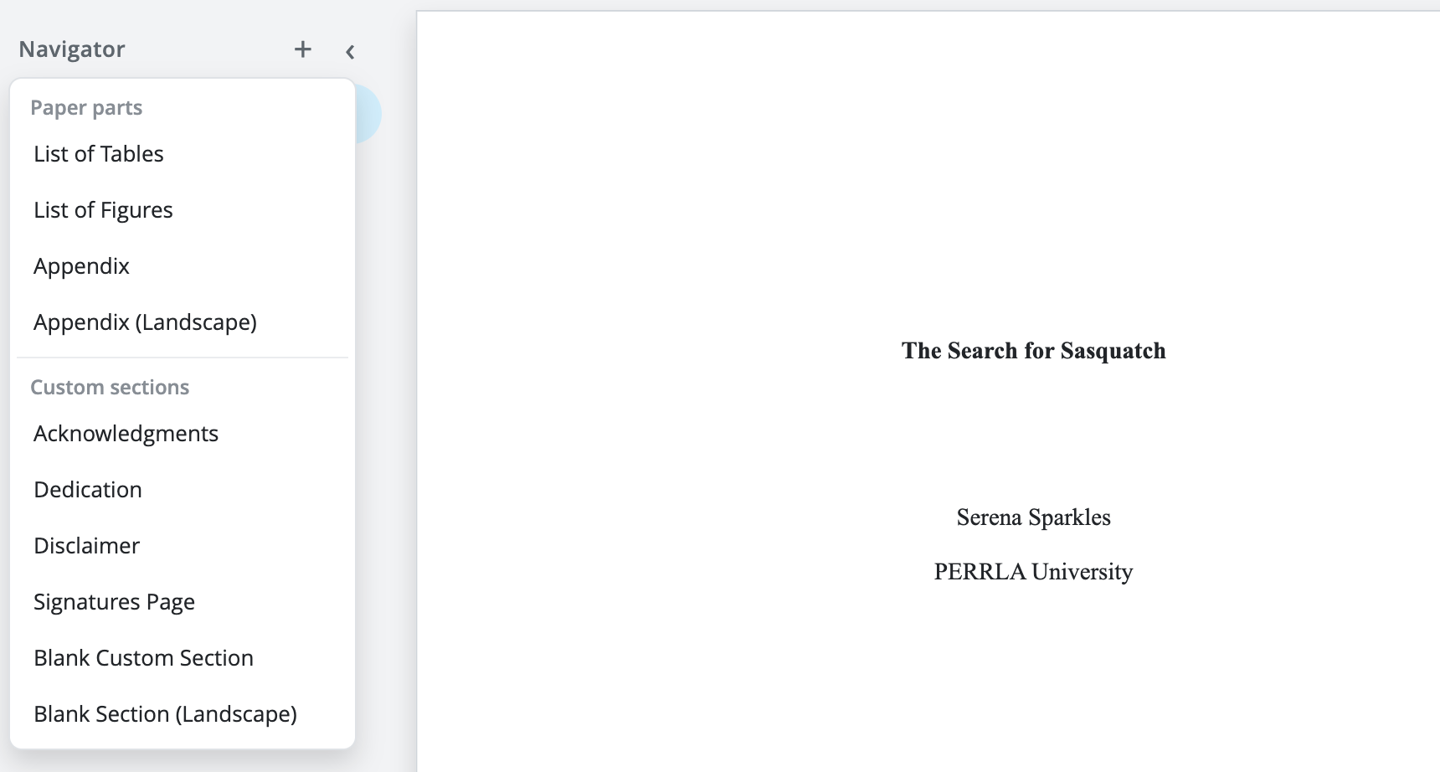The height and width of the screenshot is (772, 1440).
Task: Insert a Signatures Page
Action: [183, 602]
